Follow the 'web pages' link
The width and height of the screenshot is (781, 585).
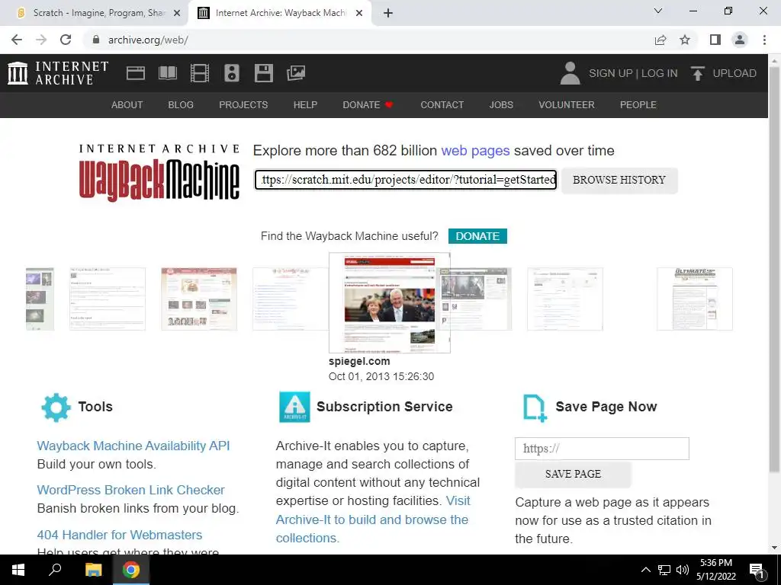(x=475, y=151)
